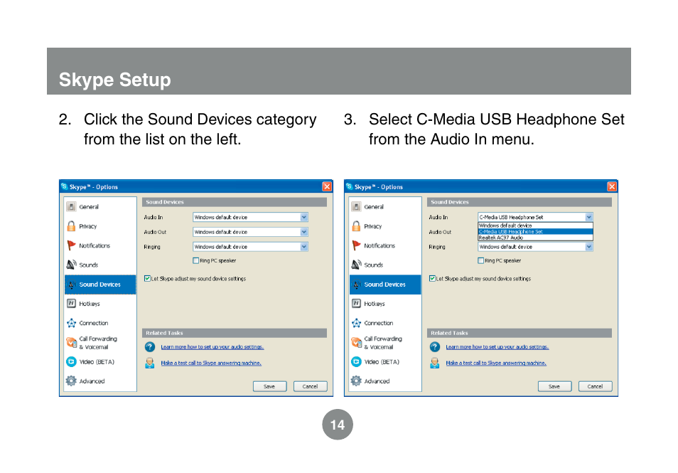Image resolution: width=678 pixels, height=473 pixels.
Task: Close the right Skype Options window
Action: coord(612,186)
